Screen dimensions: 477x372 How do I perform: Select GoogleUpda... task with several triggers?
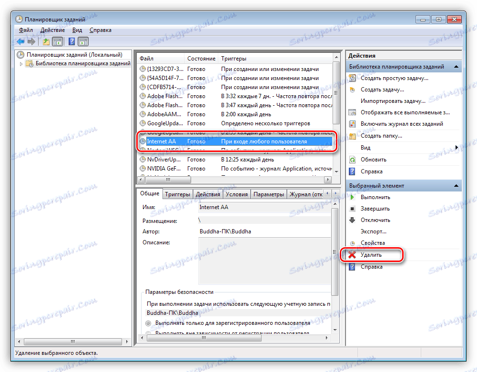click(x=236, y=123)
